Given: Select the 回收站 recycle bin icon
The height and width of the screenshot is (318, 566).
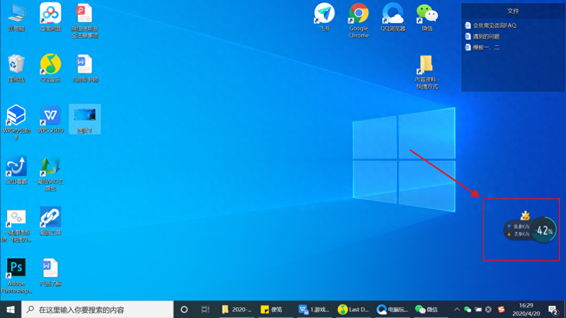Looking at the screenshot, I should pyautogui.click(x=17, y=65).
